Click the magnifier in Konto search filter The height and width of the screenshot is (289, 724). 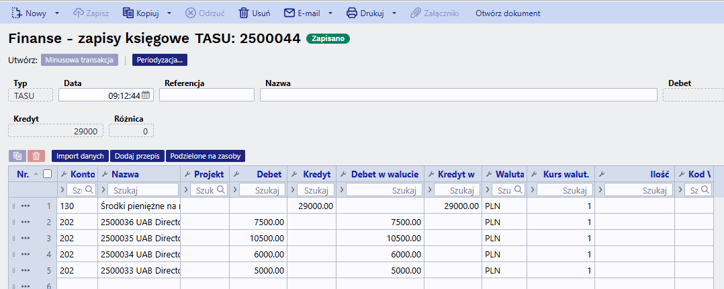tap(89, 190)
